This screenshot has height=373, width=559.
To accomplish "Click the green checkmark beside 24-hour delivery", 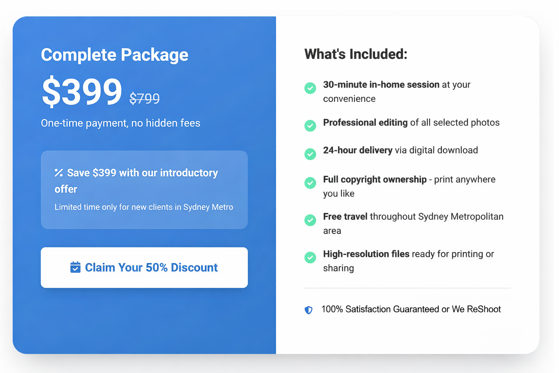I will pos(310,154).
